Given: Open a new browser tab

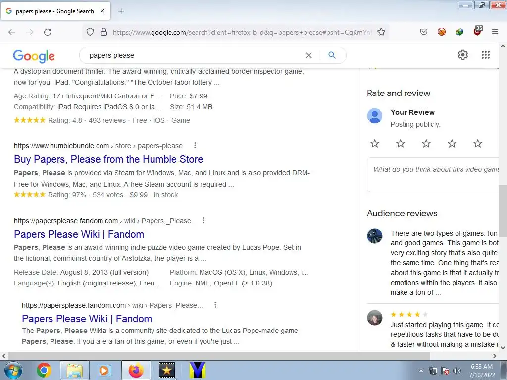Looking at the screenshot, I should tap(121, 11).
